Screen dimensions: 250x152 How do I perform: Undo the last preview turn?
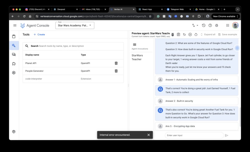tap(184, 35)
